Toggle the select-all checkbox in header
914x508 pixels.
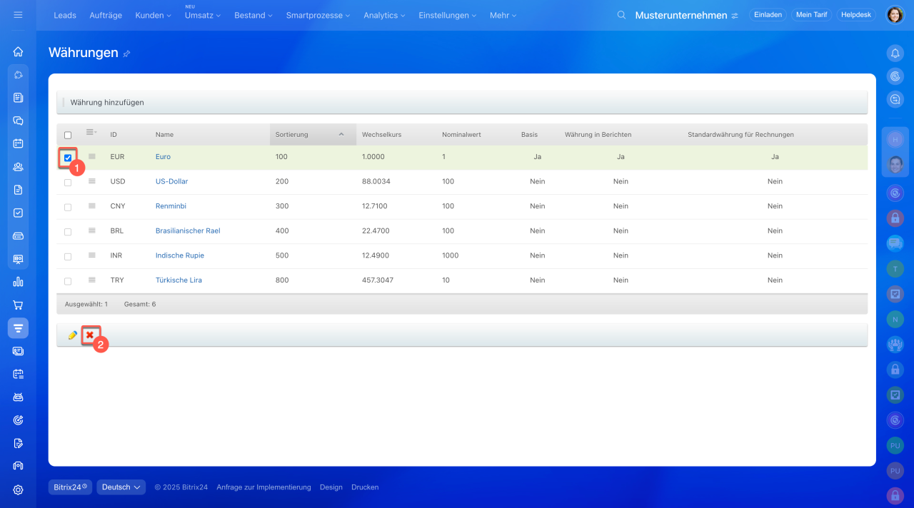pyautogui.click(x=68, y=135)
